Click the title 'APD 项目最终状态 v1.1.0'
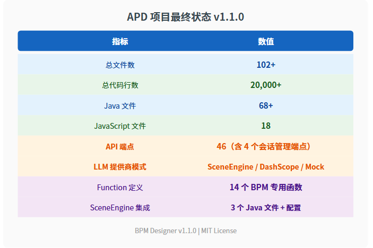373x248 pixels. click(185, 17)
